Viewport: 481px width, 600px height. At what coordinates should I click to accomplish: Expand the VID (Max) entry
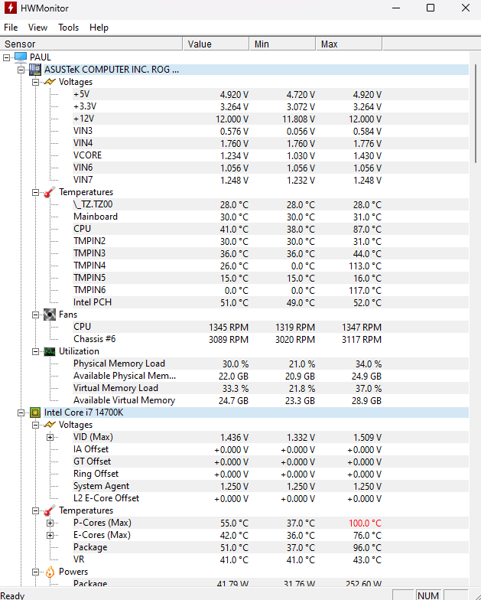pos(50,437)
